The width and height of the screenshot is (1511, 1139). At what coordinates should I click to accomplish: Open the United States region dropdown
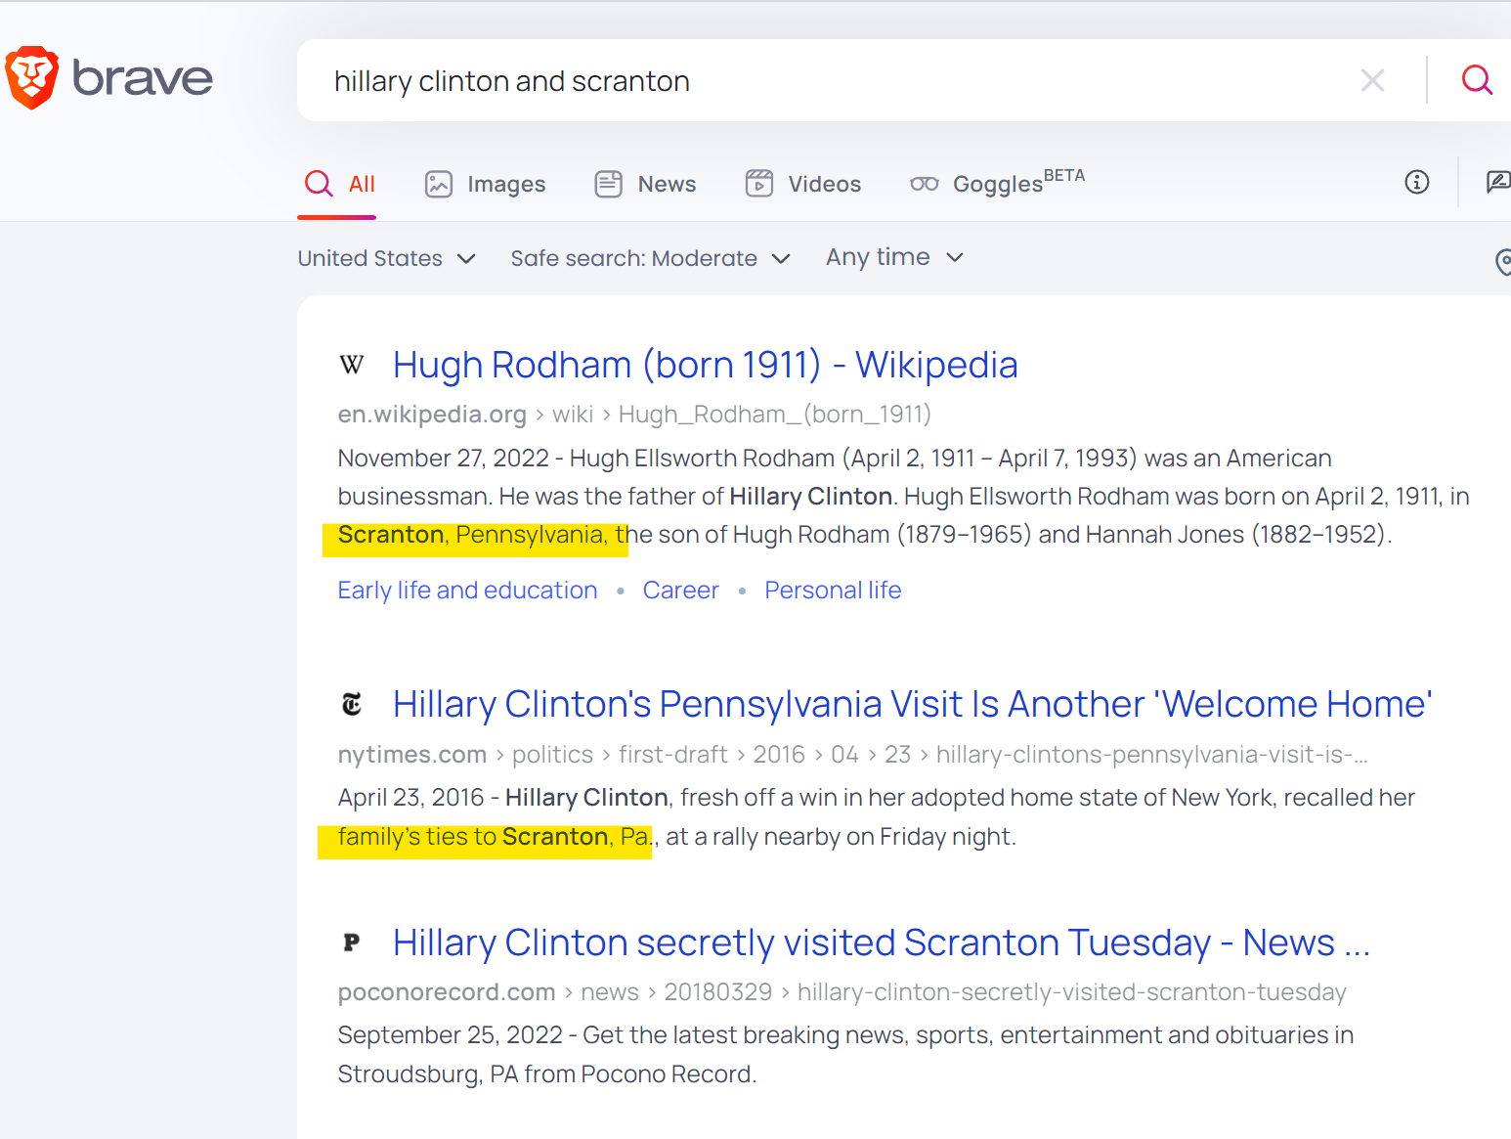point(387,258)
